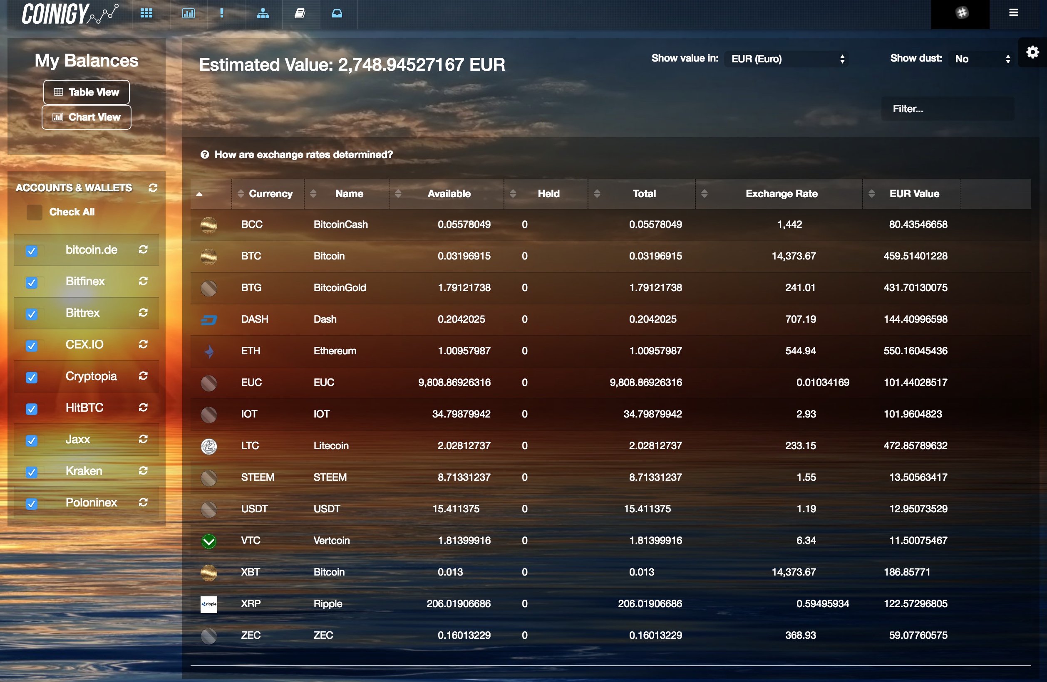The height and width of the screenshot is (682, 1047).
Task: Refresh the Bittrex account
Action: tap(143, 313)
